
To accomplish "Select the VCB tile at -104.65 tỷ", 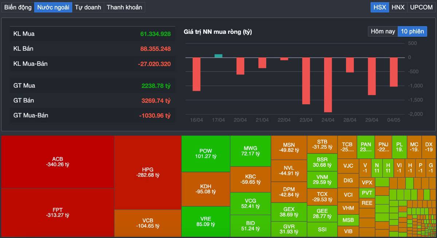I will pos(148,223).
